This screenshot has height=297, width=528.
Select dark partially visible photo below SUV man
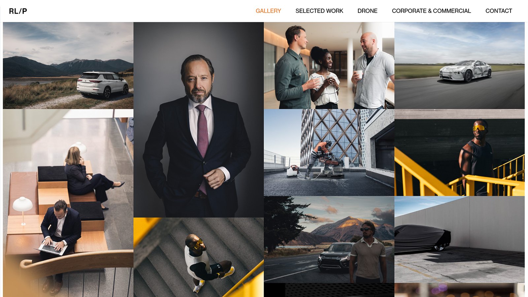329,290
